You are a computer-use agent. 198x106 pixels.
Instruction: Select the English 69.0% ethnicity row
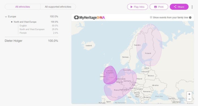39,26
